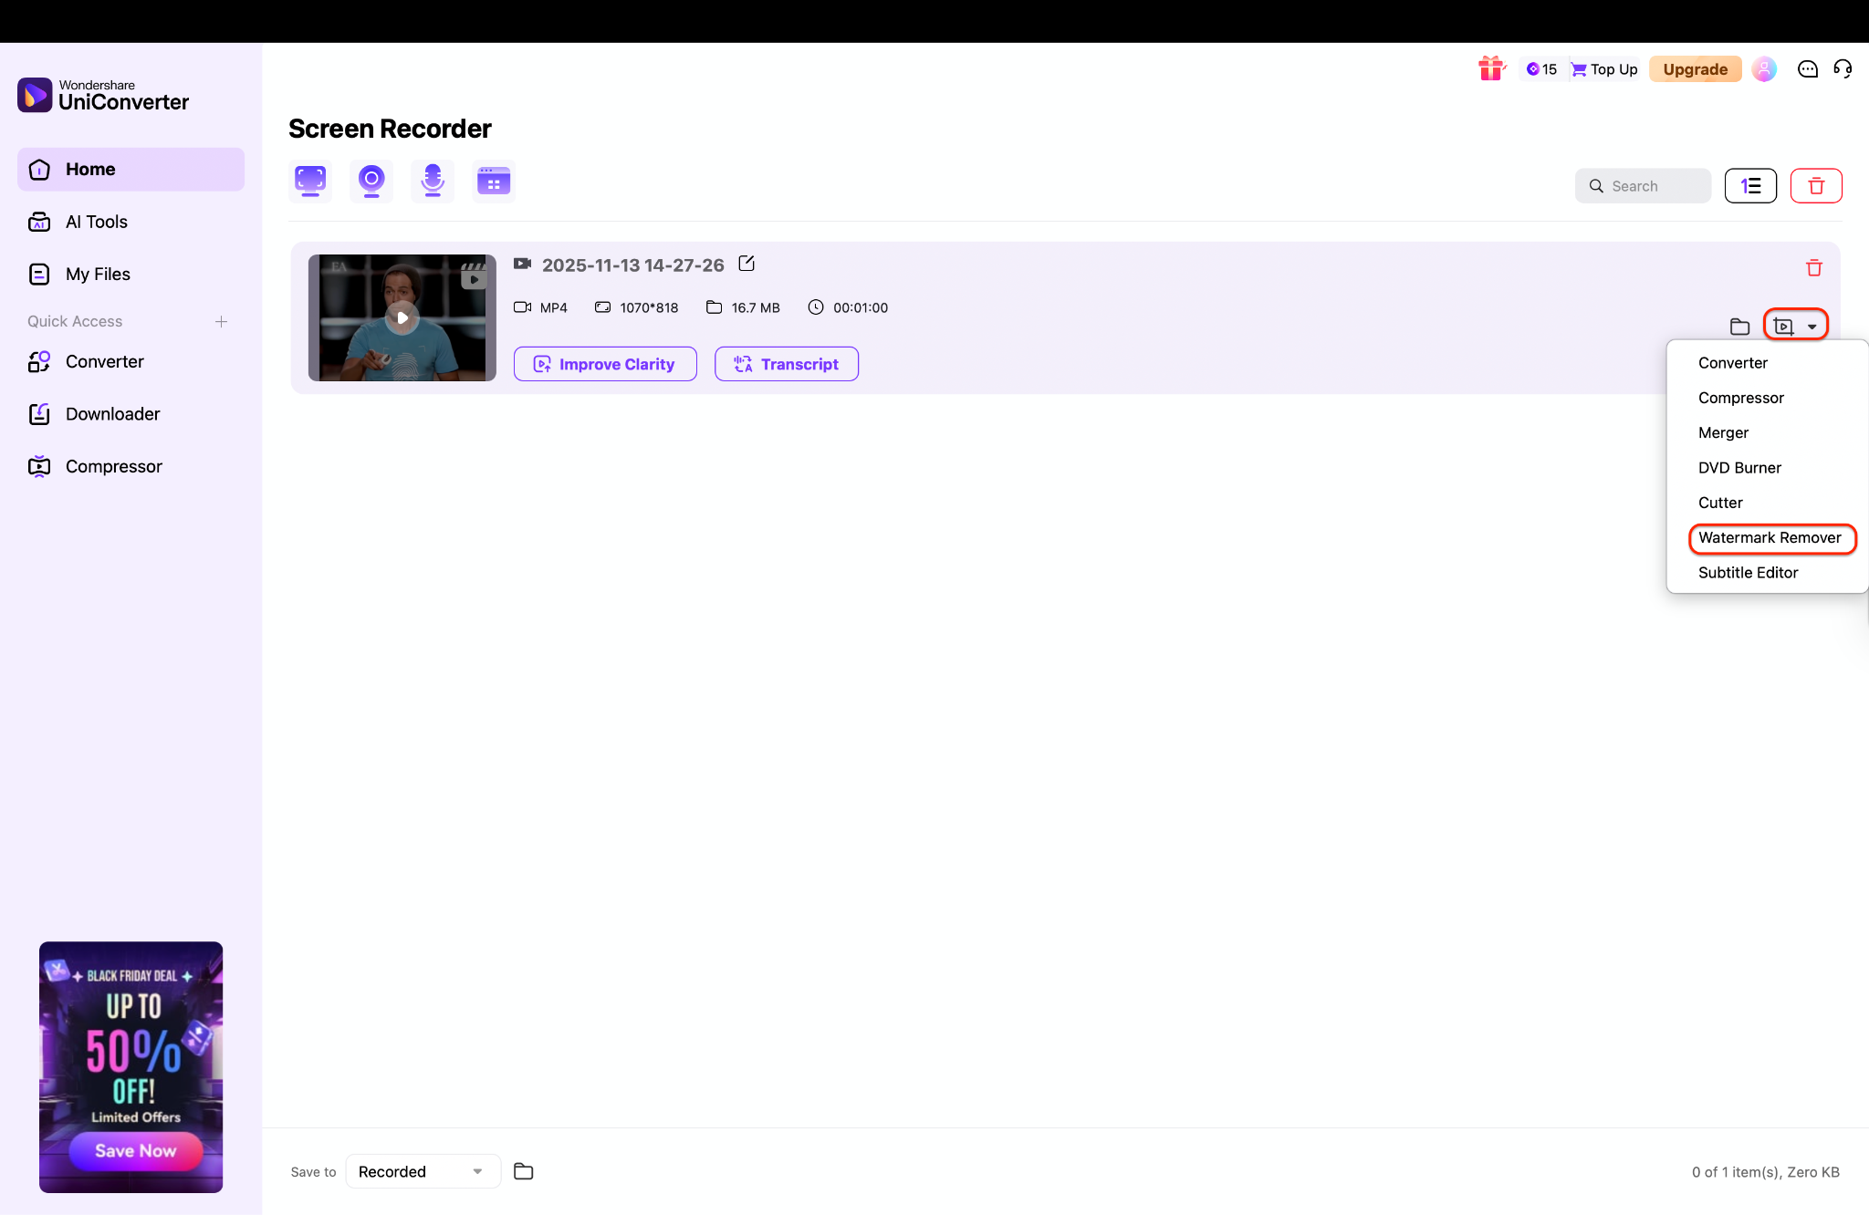Open the application recorder window icon

494,181
